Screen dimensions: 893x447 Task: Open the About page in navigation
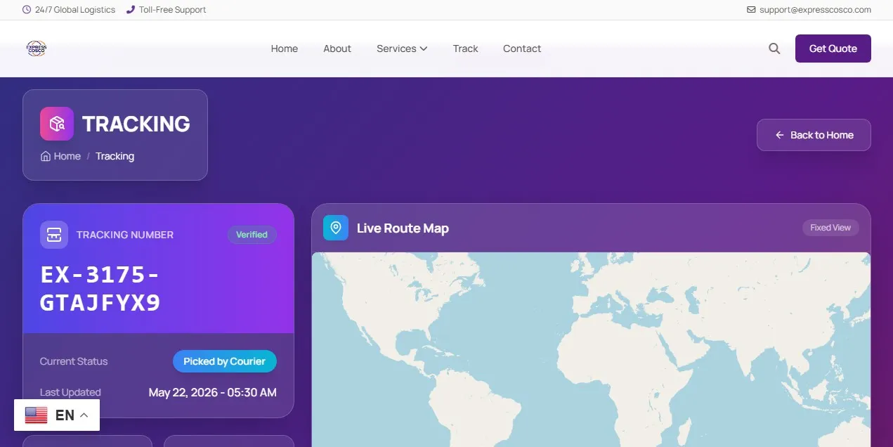pyautogui.click(x=337, y=48)
